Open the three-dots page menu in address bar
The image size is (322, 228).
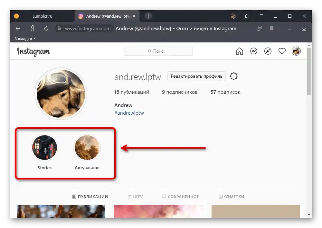pyautogui.click(x=290, y=29)
